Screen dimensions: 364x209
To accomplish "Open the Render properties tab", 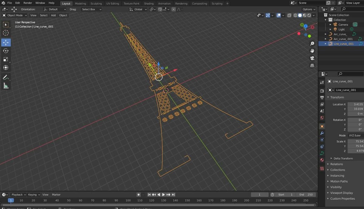I will tap(322, 91).
